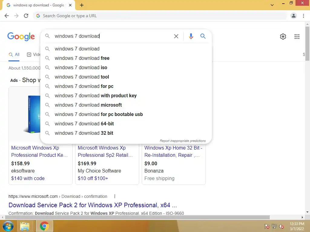
Task: Select suggestion 'windows 7 download iso'
Action: pyautogui.click(x=126, y=67)
